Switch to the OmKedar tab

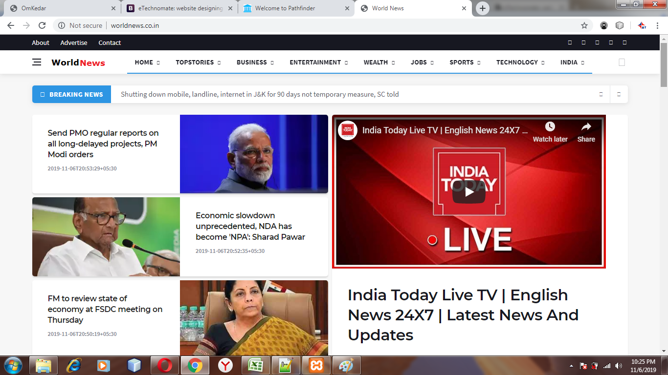[61, 8]
